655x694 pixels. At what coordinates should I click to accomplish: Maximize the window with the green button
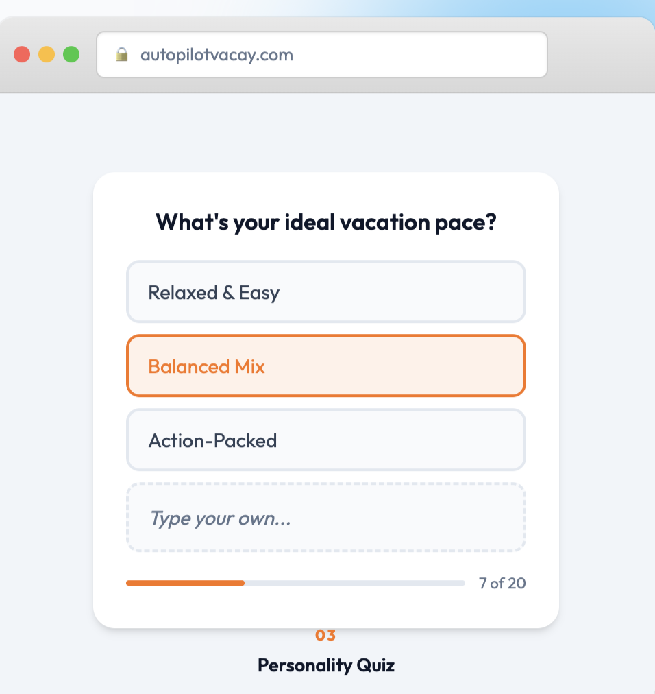(71, 55)
